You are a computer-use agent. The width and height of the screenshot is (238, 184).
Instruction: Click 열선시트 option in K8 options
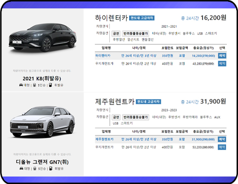pos(133,39)
